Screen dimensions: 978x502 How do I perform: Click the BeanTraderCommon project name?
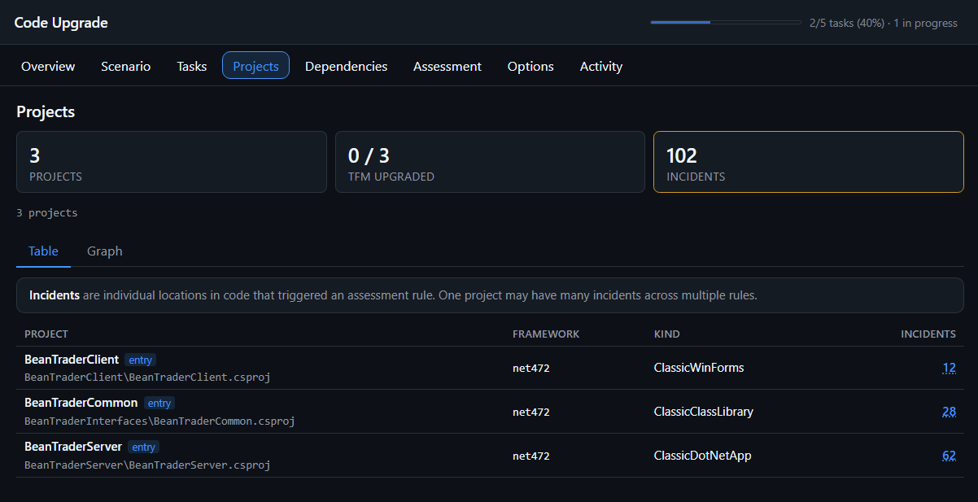pyautogui.click(x=81, y=403)
